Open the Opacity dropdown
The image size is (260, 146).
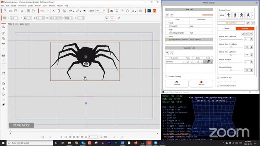(104, 11)
